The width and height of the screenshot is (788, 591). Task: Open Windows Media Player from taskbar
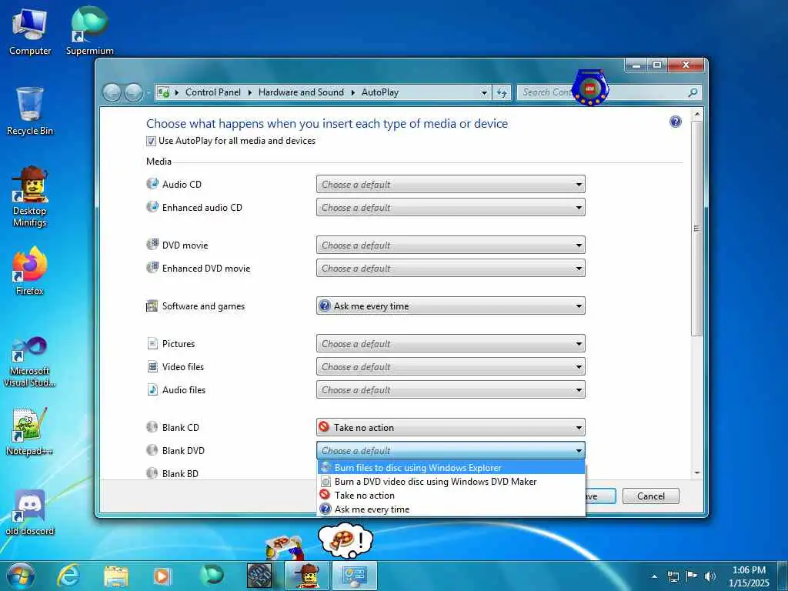point(162,576)
